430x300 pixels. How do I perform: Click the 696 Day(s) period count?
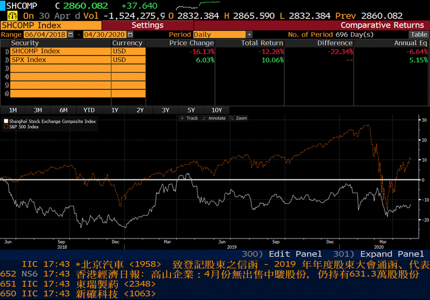[354, 35]
